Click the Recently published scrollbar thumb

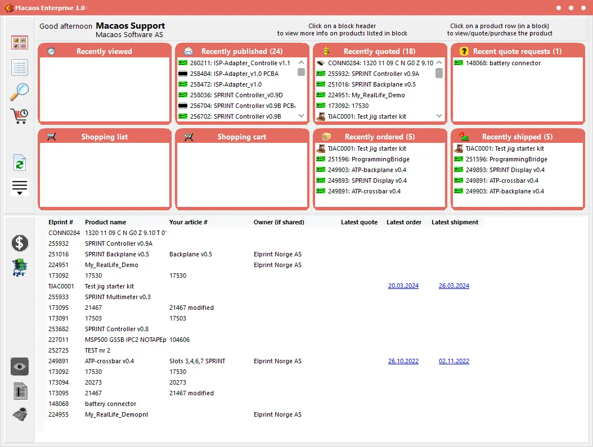[301, 72]
